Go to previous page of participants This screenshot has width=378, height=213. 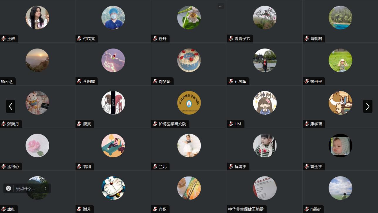pyautogui.click(x=11, y=106)
